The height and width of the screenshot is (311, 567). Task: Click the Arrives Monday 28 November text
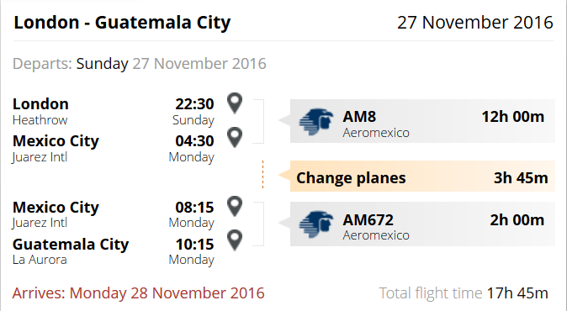coord(138,293)
